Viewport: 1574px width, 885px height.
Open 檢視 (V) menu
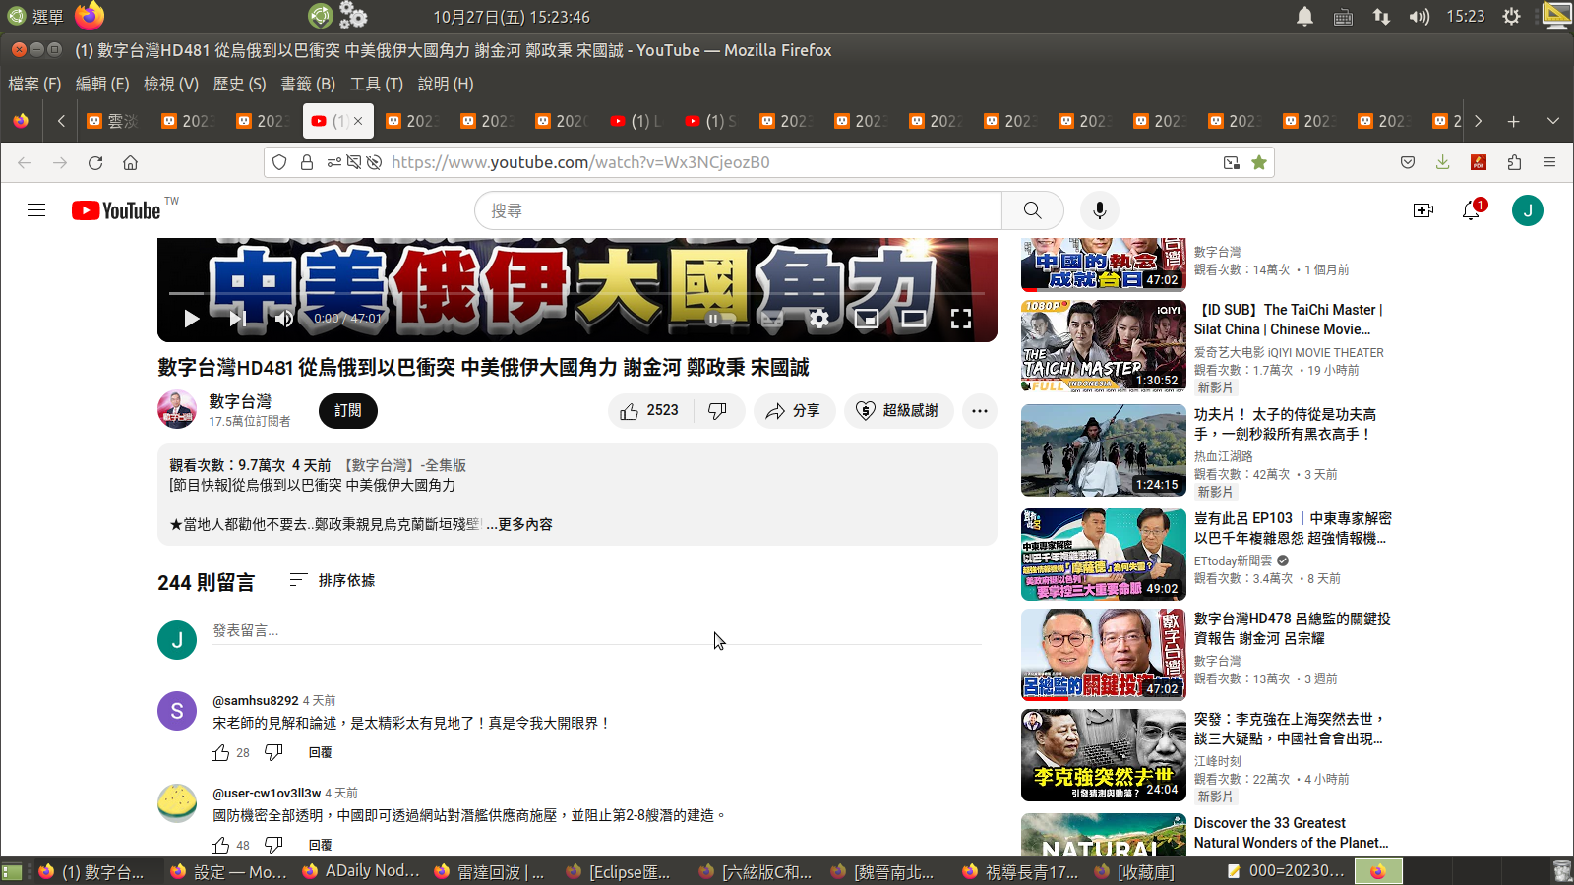click(x=171, y=84)
